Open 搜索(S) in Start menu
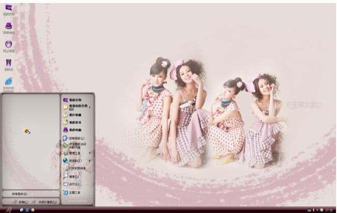 pos(71,176)
